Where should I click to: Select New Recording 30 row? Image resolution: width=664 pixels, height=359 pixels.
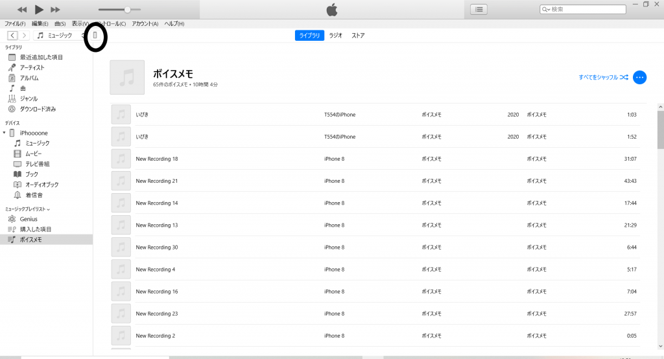375,248
